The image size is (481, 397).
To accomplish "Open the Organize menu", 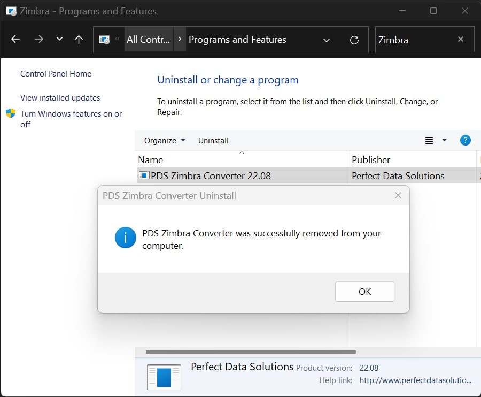I will tap(165, 141).
